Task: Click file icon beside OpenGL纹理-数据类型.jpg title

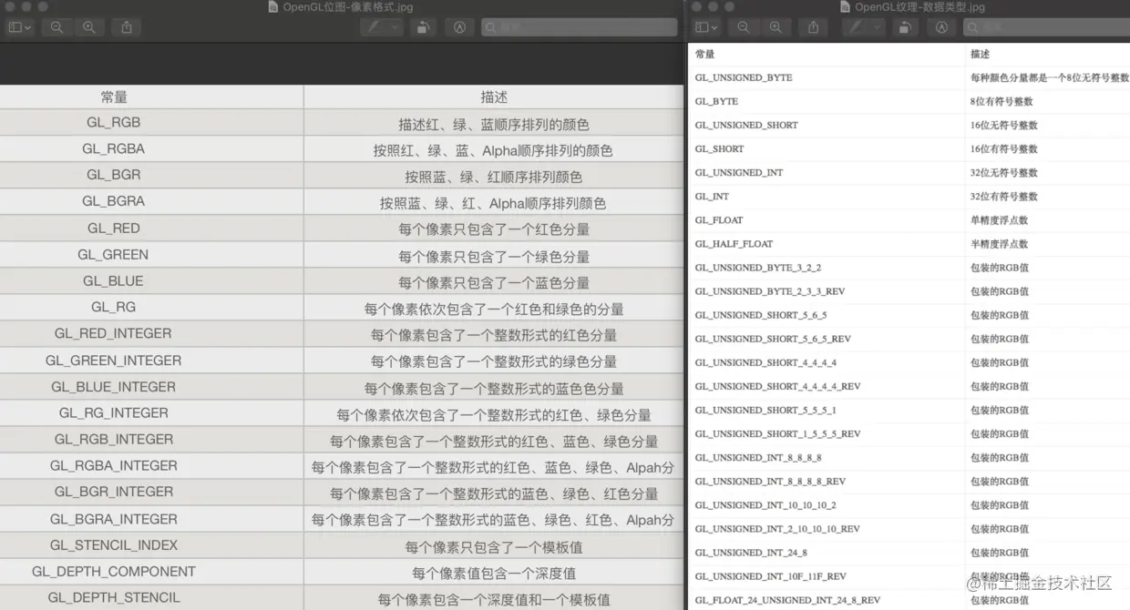Action: [x=845, y=6]
